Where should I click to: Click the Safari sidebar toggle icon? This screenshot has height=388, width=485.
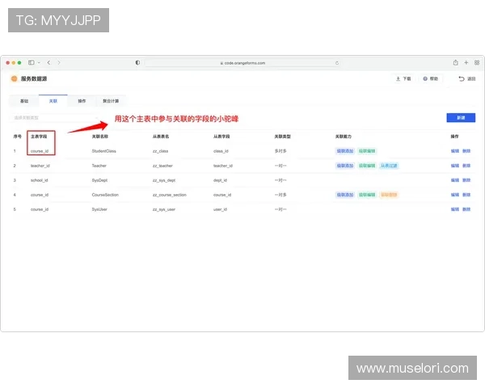[x=31, y=62]
